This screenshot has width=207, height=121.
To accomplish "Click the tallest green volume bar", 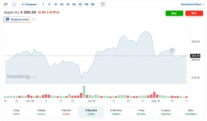I will pyautogui.click(x=84, y=92).
